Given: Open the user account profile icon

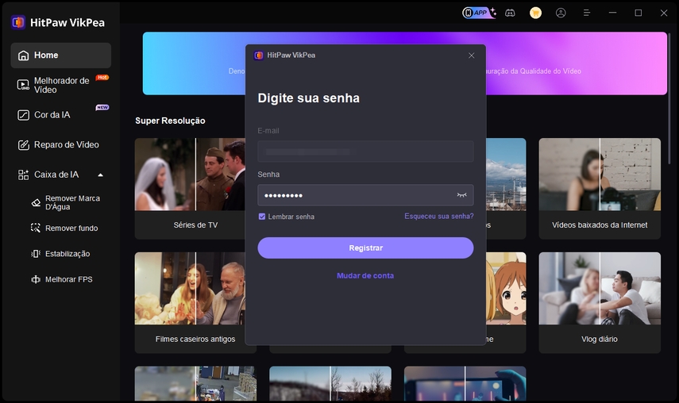Looking at the screenshot, I should (561, 13).
